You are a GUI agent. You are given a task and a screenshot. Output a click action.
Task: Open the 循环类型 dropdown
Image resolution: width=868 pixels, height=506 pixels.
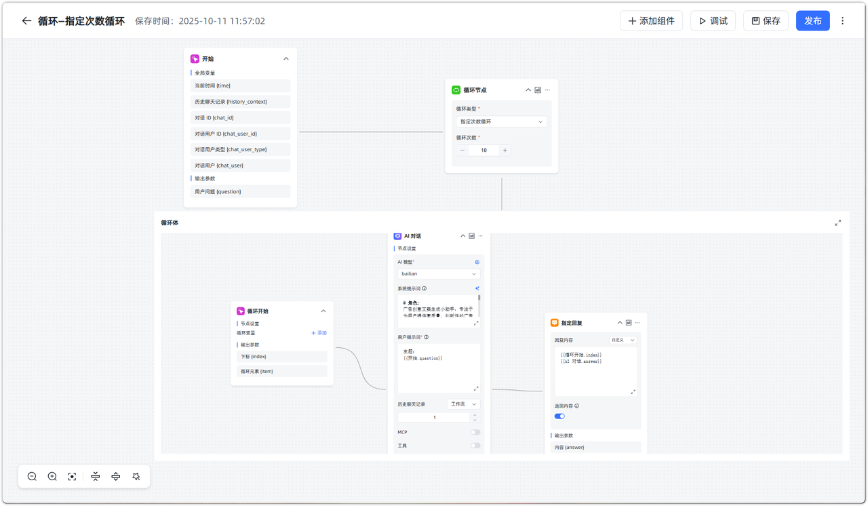501,122
